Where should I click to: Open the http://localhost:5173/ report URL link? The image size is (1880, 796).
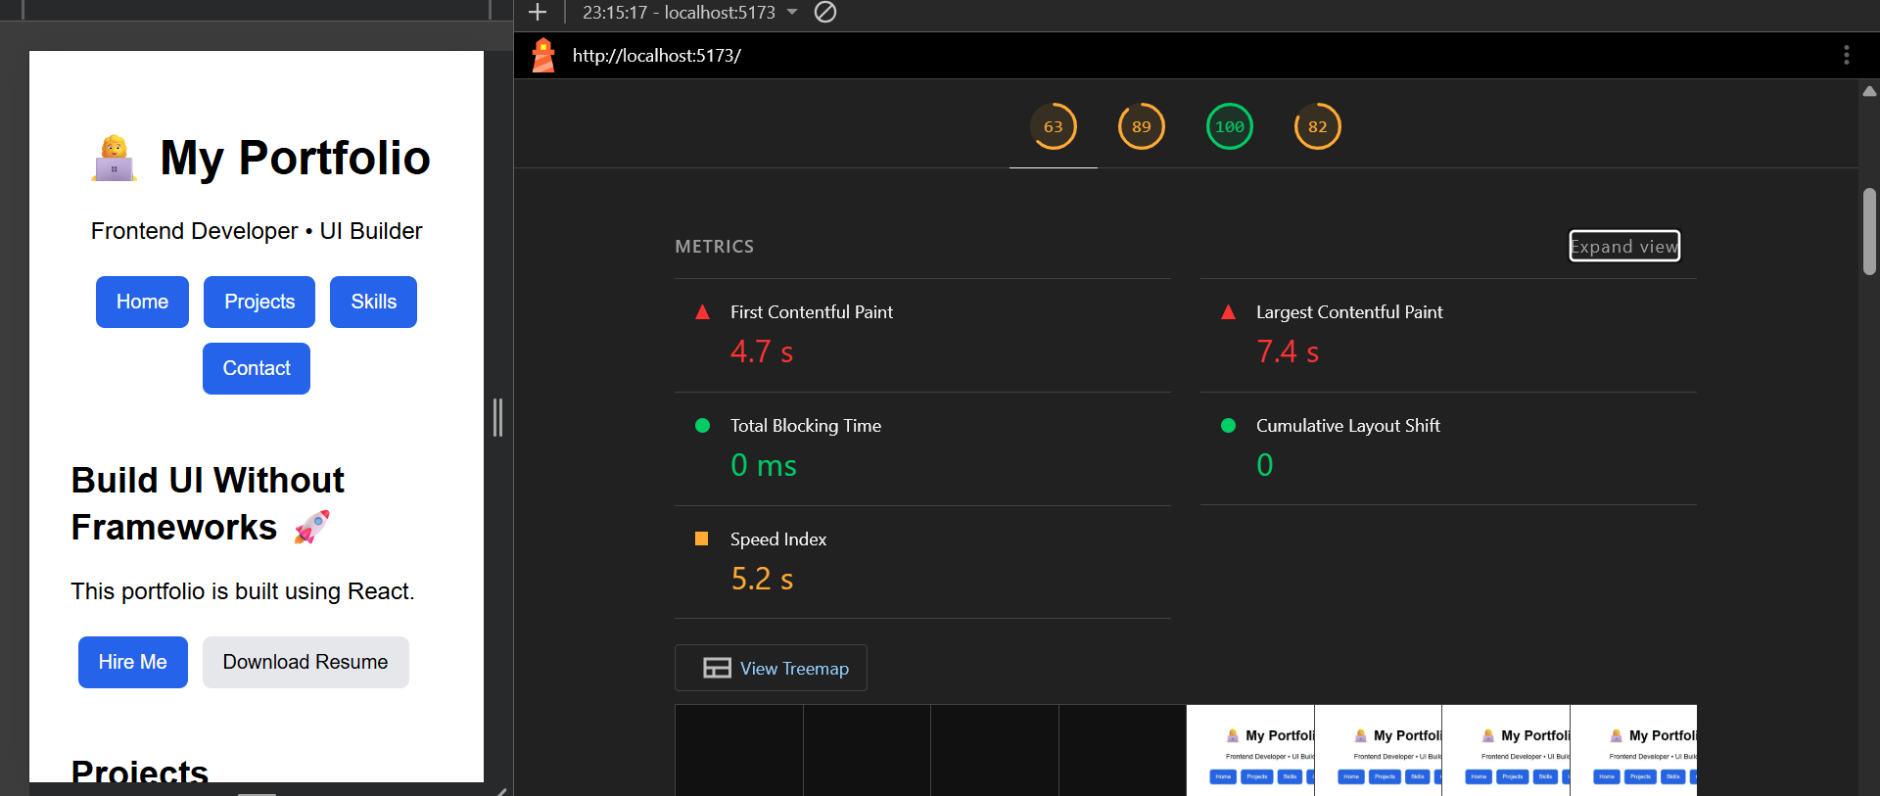pos(656,56)
